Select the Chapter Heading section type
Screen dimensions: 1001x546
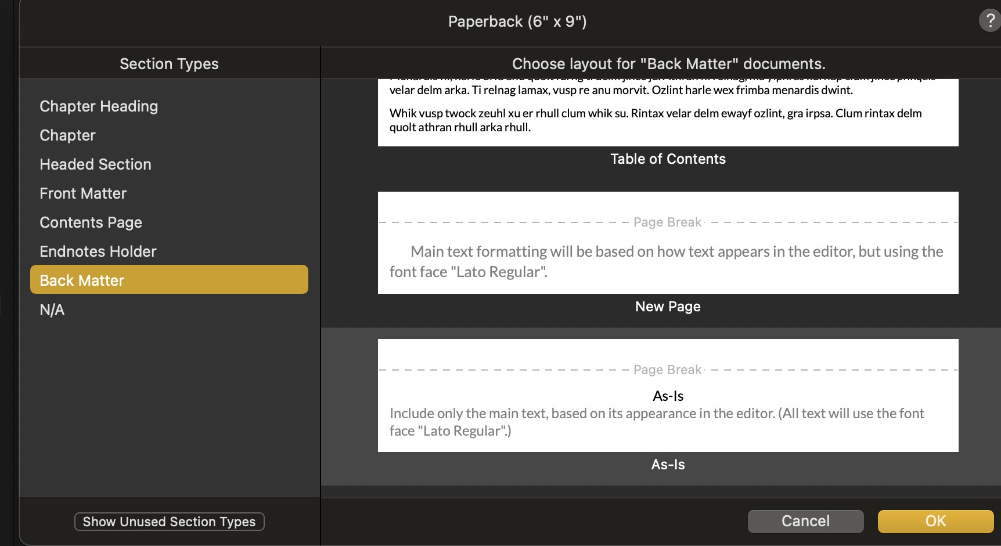point(99,106)
